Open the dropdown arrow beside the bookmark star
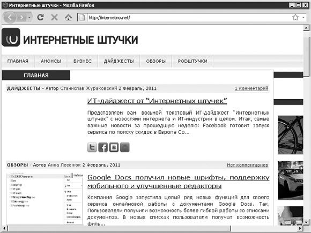311x233 pixels. [x=303, y=18]
